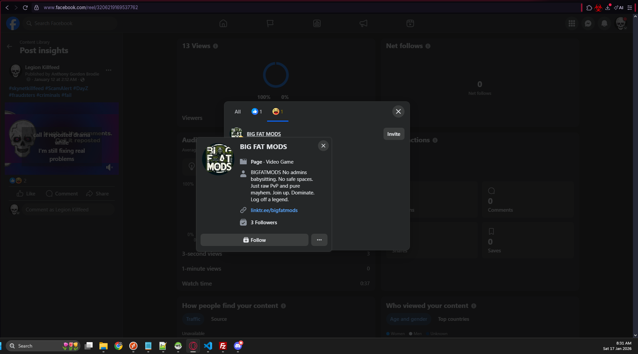Switch to the Haha reactions tab
The image size is (638, 354).
[x=278, y=112]
